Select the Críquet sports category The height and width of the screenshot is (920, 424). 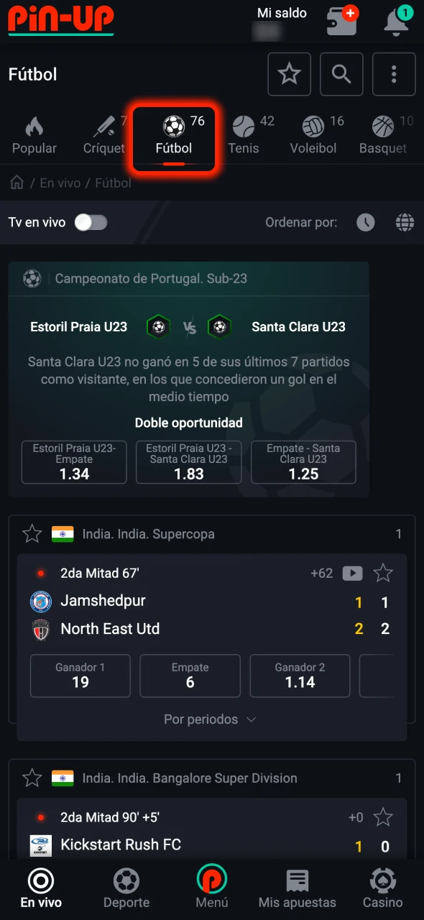coord(103,137)
